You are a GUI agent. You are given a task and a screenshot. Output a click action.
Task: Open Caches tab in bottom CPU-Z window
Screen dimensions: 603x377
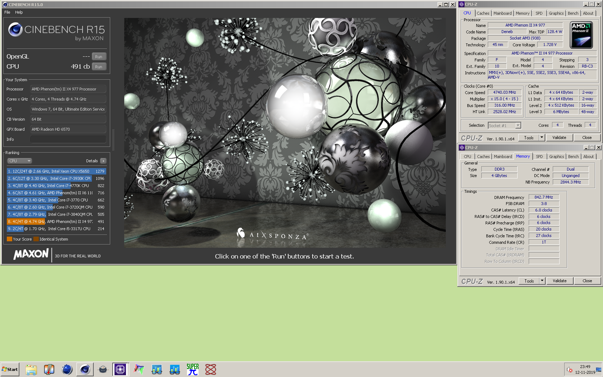483,157
